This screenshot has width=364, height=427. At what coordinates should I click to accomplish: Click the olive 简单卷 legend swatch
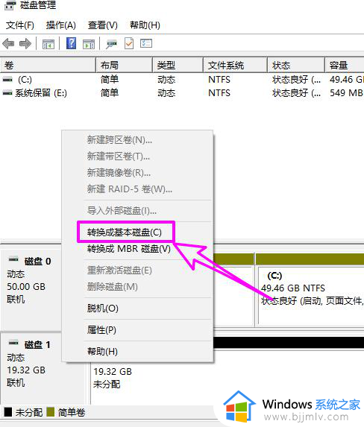pos(51,412)
